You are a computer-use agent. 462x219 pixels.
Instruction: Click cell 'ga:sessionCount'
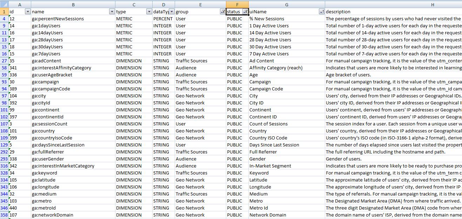pos(73,124)
